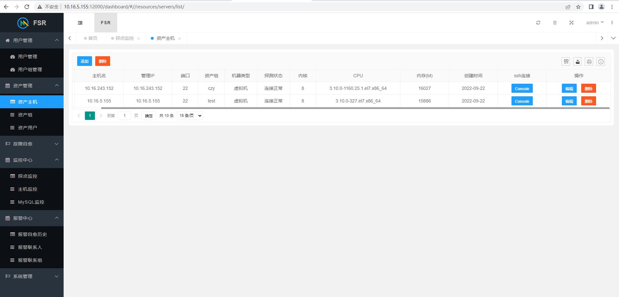This screenshot has width=619, height=297.
Task: Open 报警联系人 in the sidebar
Action: [x=32, y=247]
